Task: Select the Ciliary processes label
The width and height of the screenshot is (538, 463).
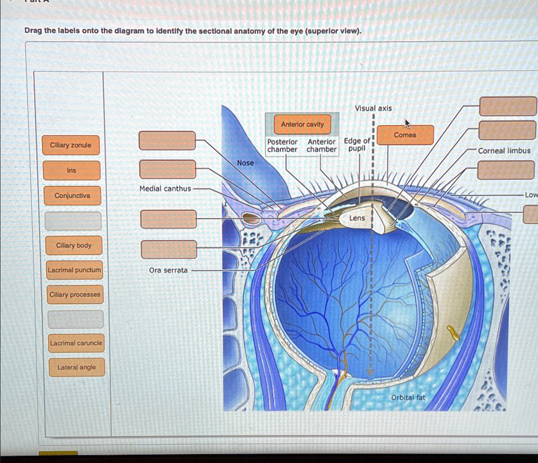Action: 75,295
